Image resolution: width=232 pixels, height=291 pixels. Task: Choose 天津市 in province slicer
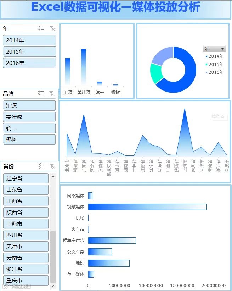click(26, 246)
